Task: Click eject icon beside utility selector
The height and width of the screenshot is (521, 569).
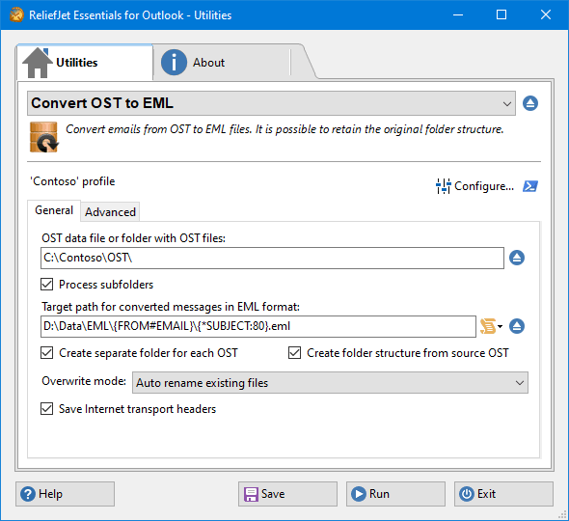Action: tap(530, 103)
